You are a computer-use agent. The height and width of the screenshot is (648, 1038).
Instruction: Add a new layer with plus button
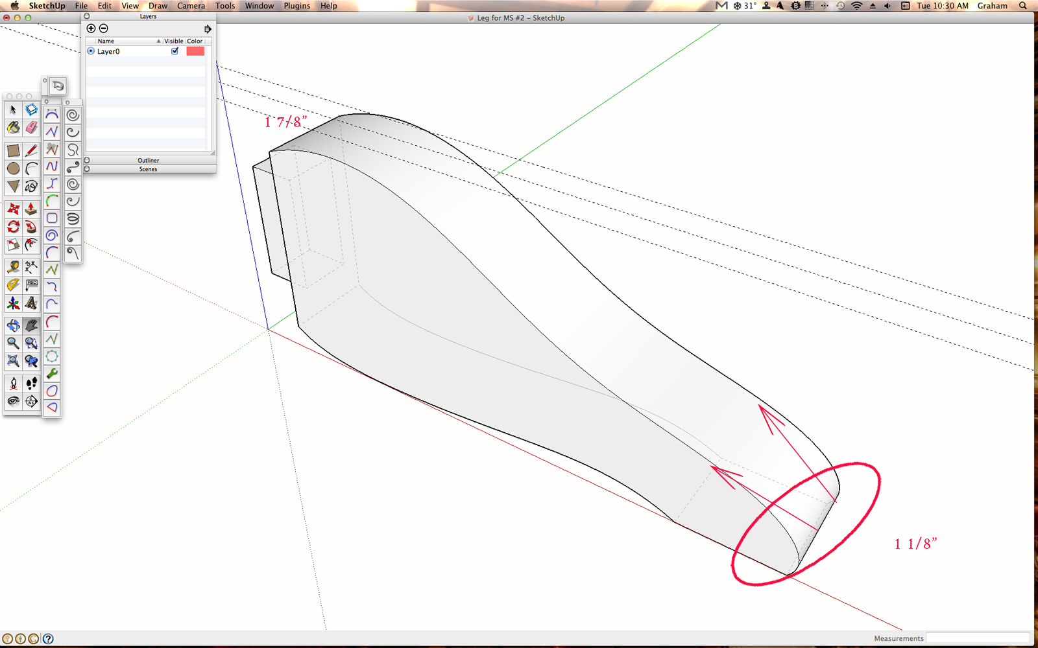tap(91, 29)
